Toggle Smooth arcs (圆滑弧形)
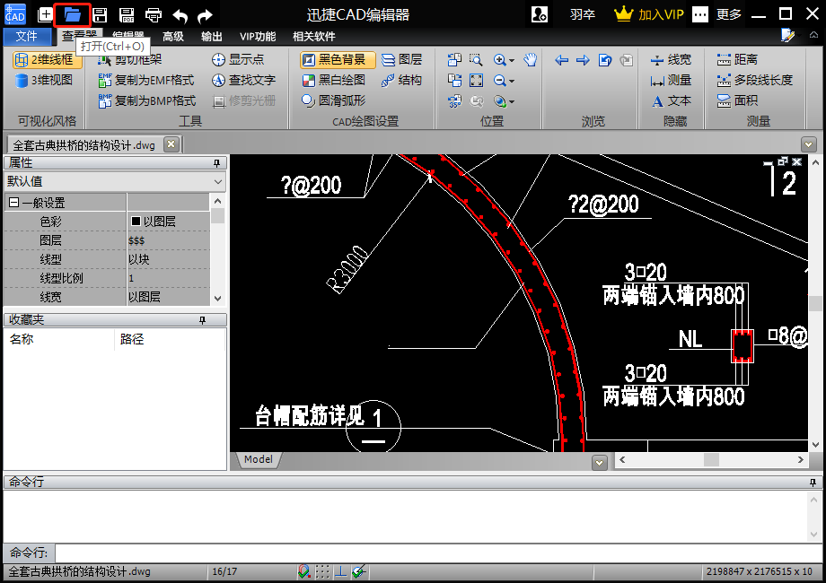 [x=333, y=100]
